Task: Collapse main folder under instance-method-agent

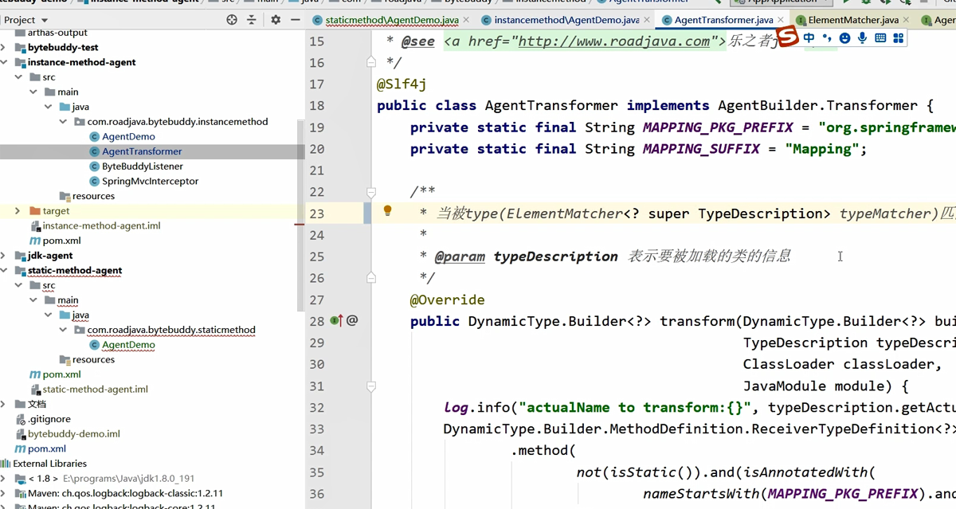Action: (x=33, y=92)
